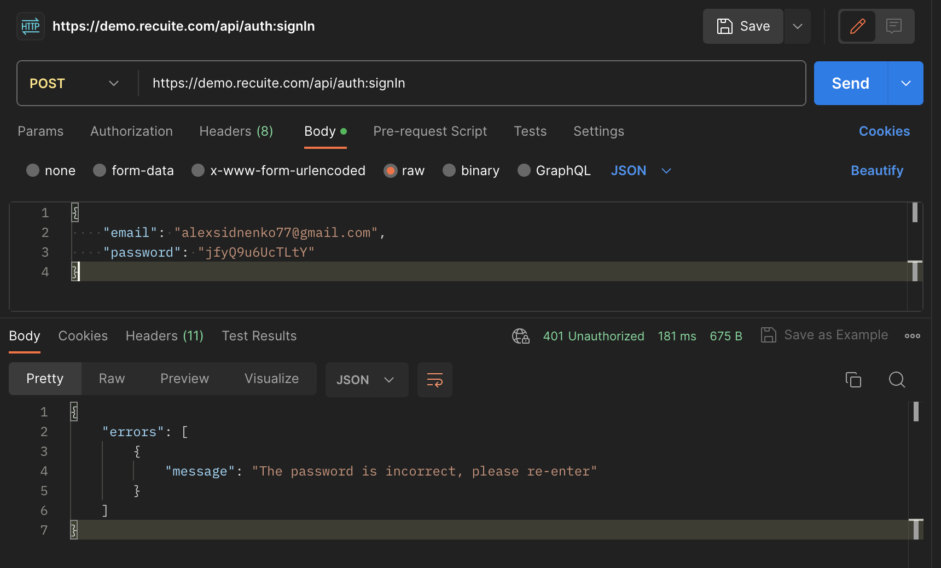941x568 pixels.
Task: Open more response options via ellipsis icon
Action: point(912,336)
